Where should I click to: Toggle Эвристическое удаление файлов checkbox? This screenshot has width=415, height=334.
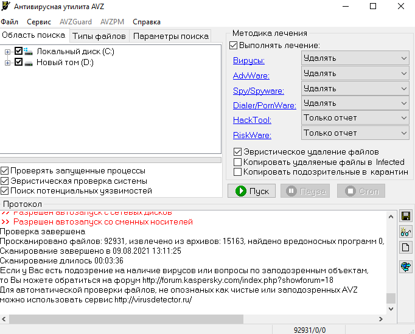coord(237,152)
